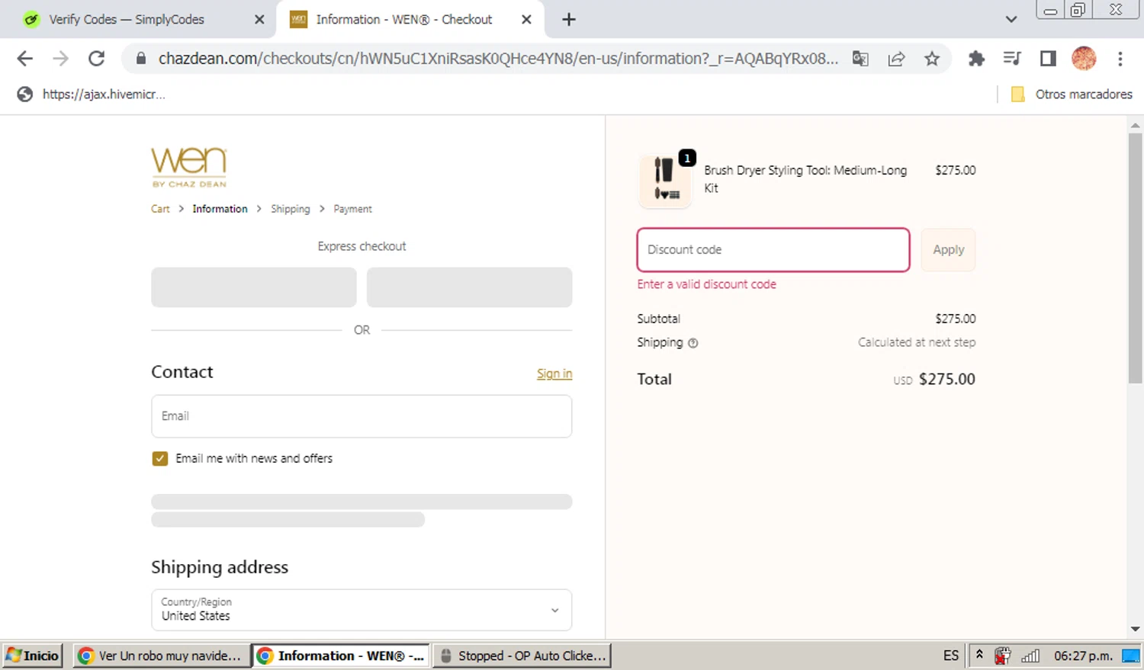Click the Shipping help question icon
This screenshot has height=670, width=1144.
pyautogui.click(x=693, y=343)
